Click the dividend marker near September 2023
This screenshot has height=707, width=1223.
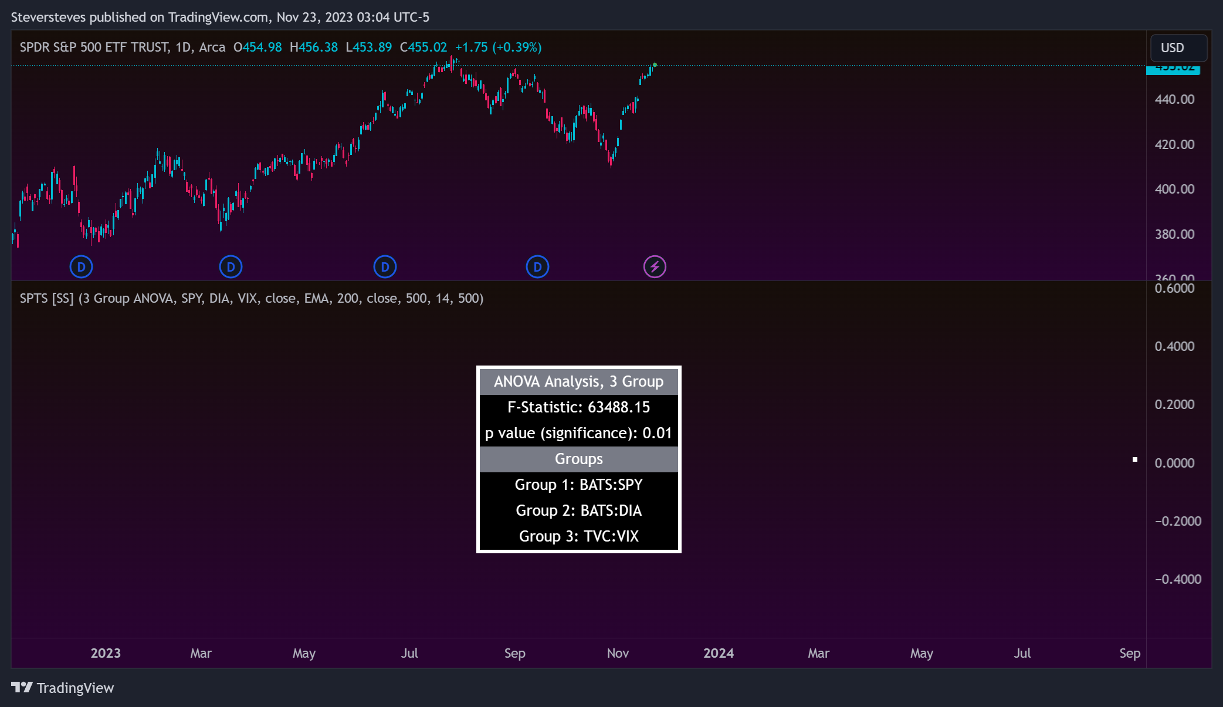tap(537, 267)
